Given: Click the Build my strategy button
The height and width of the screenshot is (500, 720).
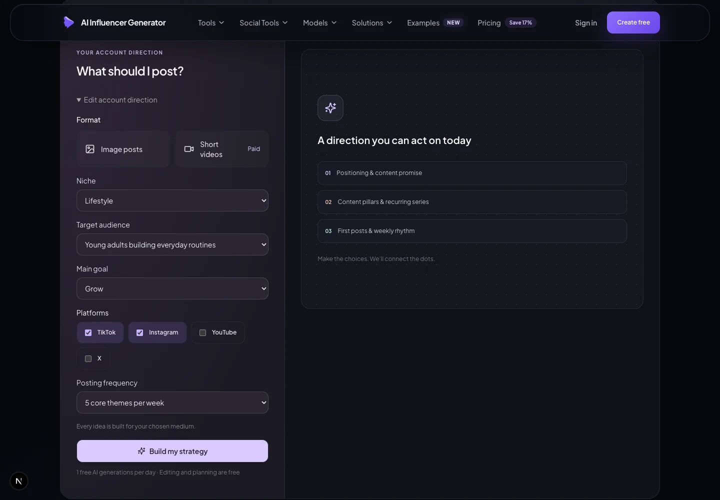Looking at the screenshot, I should coord(172,451).
